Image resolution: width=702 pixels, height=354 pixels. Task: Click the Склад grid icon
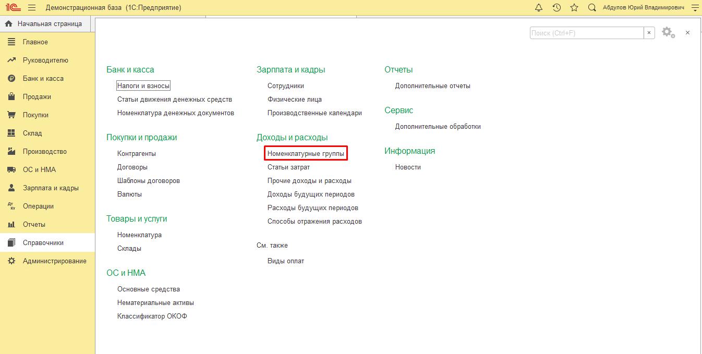point(11,133)
